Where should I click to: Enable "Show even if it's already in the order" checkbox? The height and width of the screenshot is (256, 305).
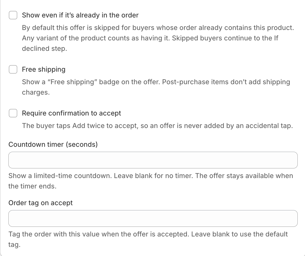(13, 15)
